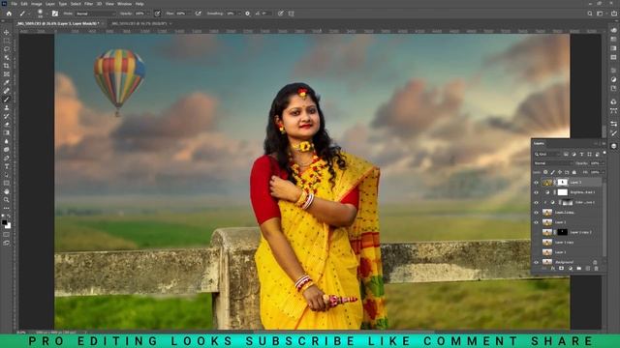This screenshot has width=620, height=348.
Task: Open the Layer menu
Action: point(50,4)
